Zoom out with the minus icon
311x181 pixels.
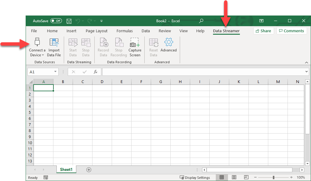[x=255, y=177]
